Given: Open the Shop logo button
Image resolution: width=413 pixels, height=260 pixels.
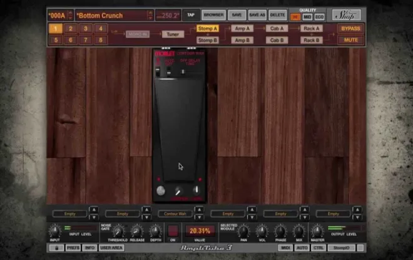Looking at the screenshot, I should tap(347, 15).
